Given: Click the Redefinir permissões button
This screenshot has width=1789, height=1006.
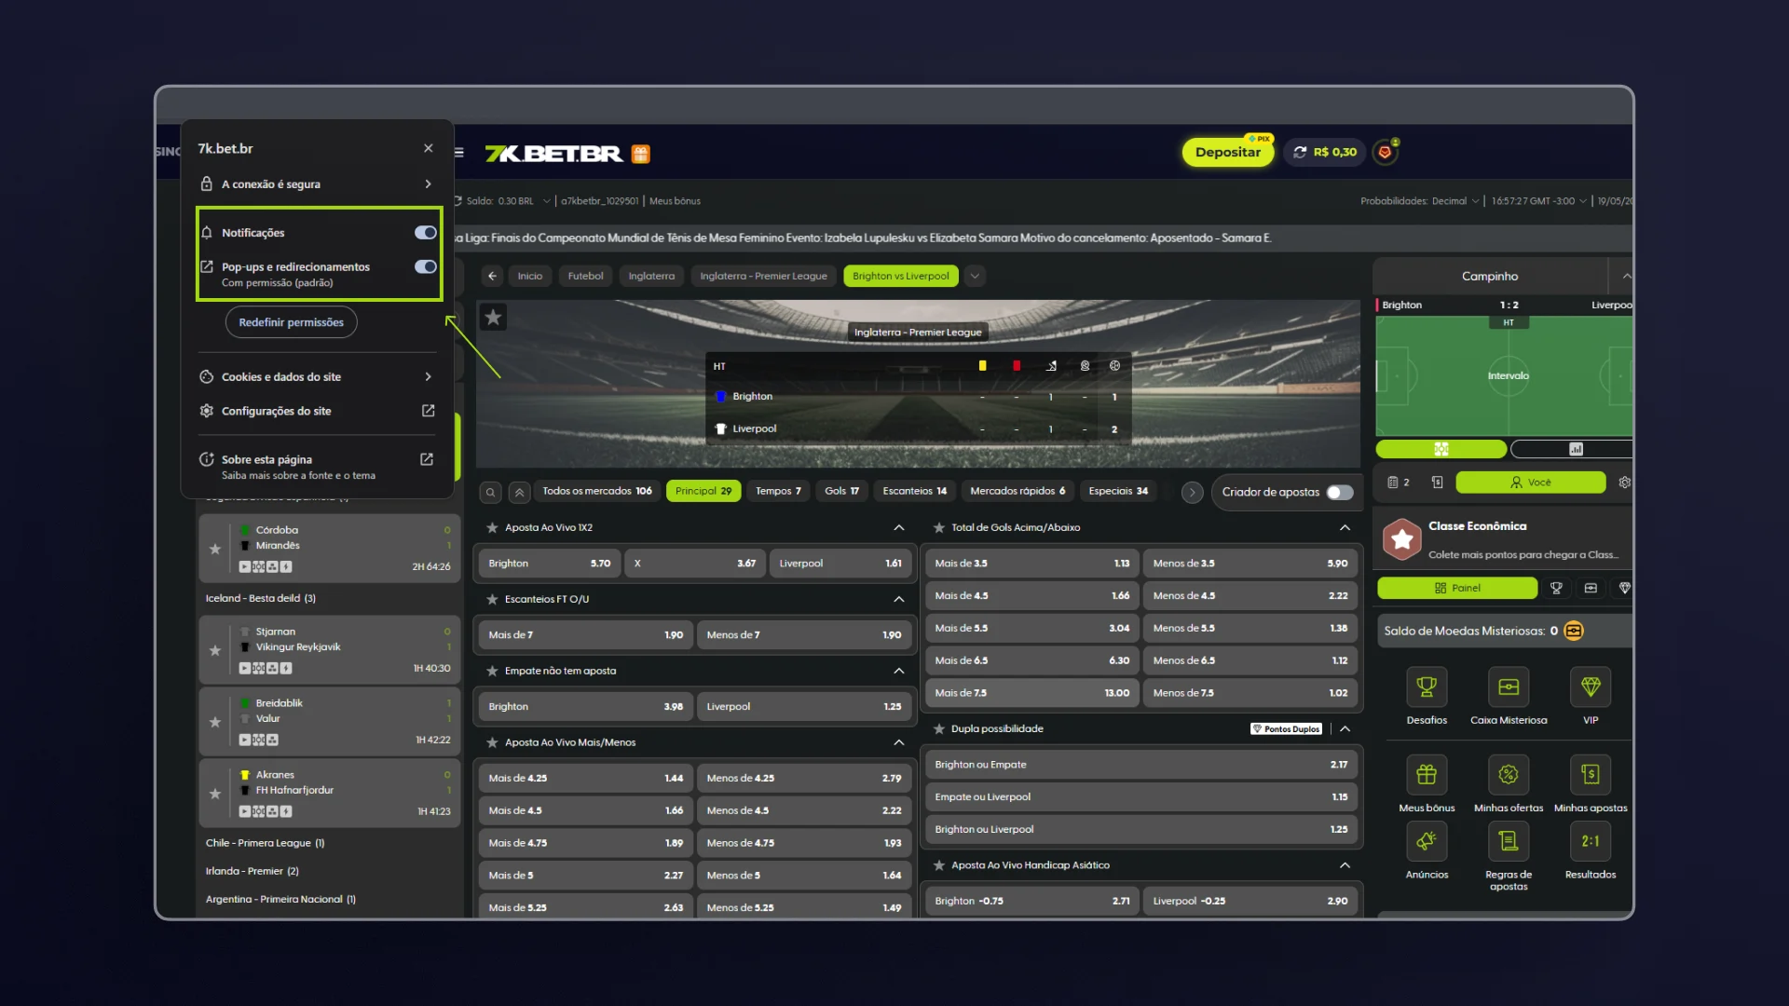Looking at the screenshot, I should pyautogui.click(x=291, y=322).
